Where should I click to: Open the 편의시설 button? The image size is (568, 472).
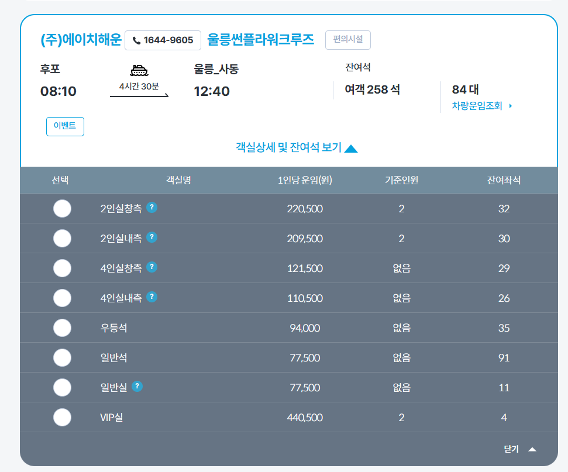[x=347, y=40]
